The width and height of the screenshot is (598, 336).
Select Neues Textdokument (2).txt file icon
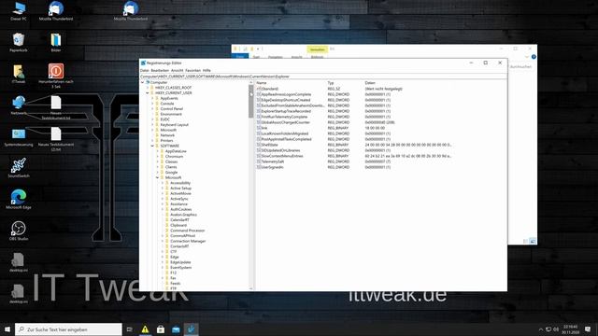(x=56, y=139)
